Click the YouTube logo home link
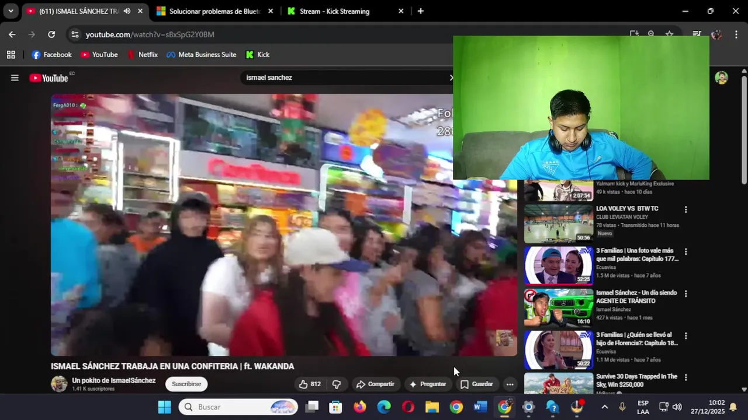Viewport: 748px width, 420px height. pos(49,78)
